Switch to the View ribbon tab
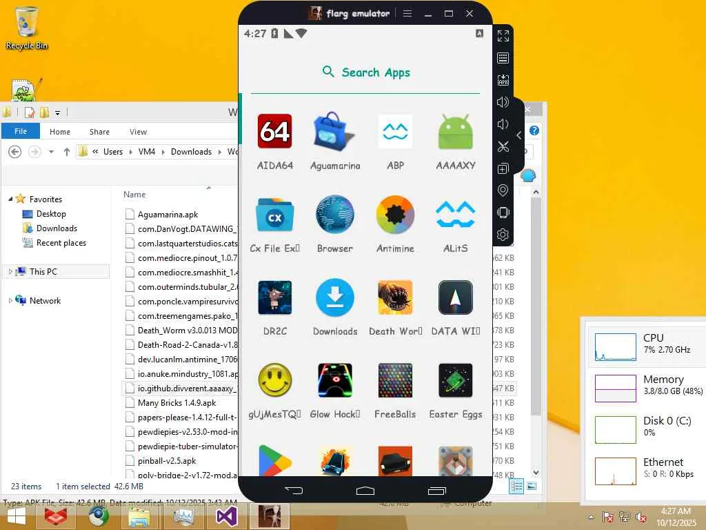 coord(138,132)
